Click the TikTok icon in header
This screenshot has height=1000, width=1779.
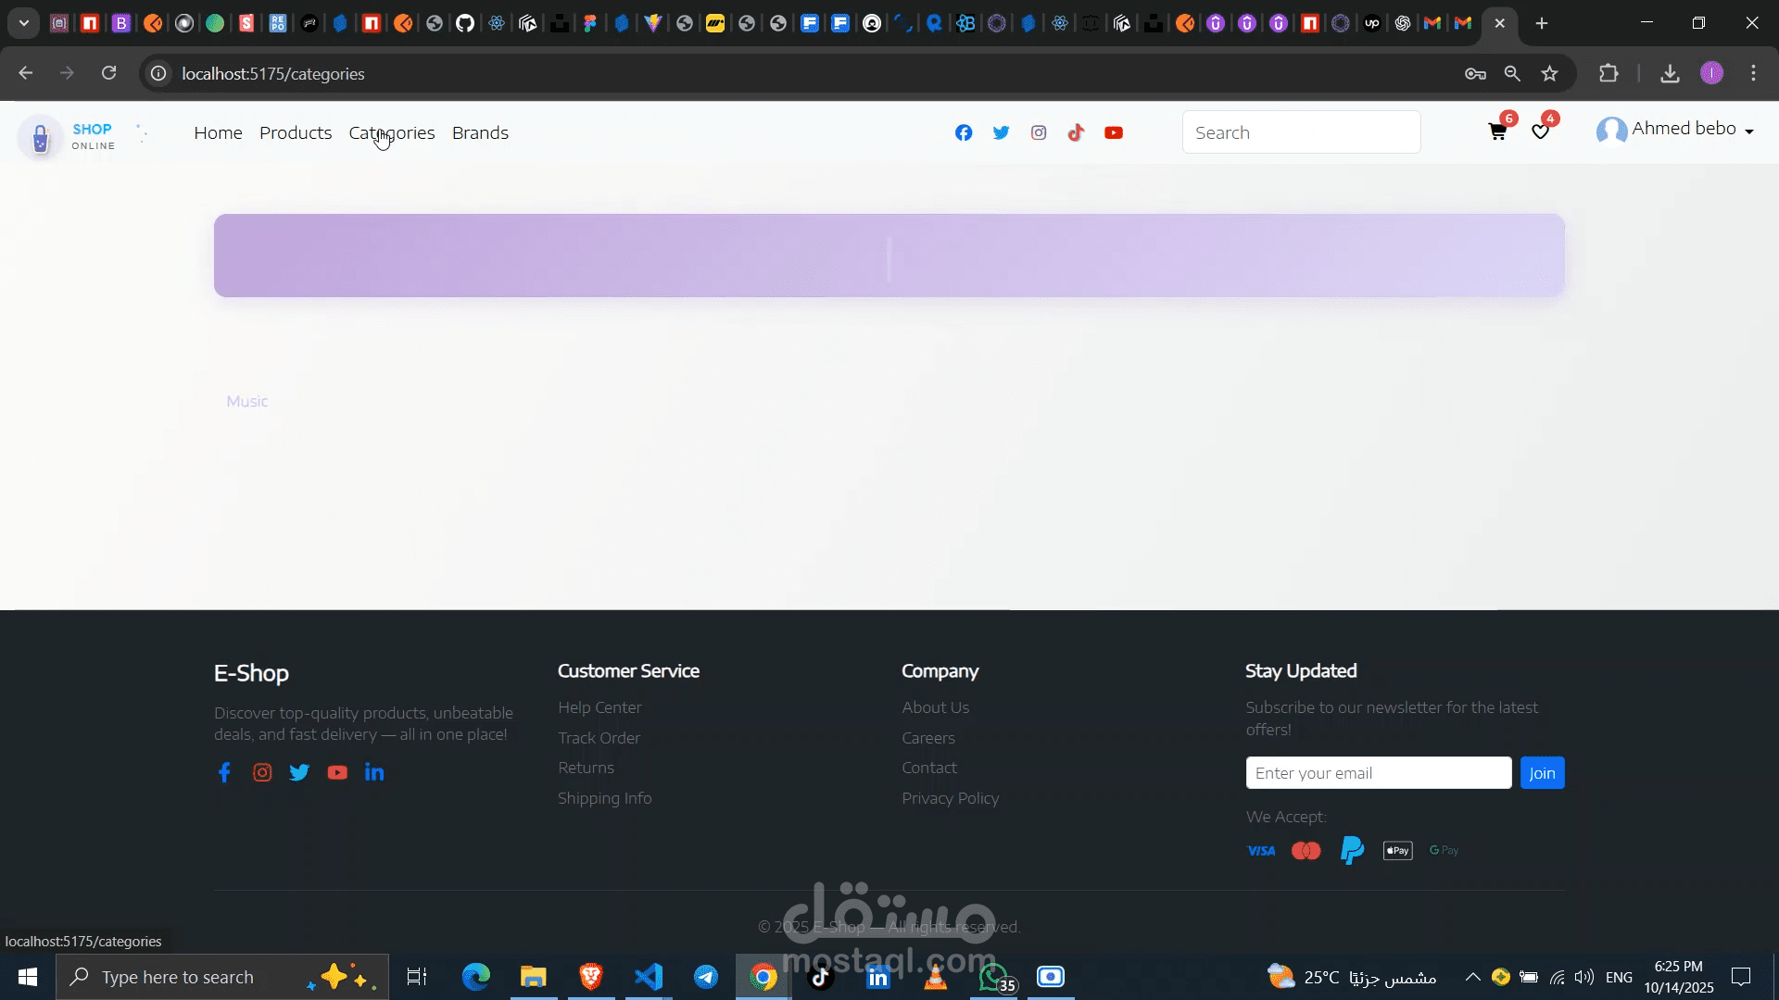(x=1076, y=132)
